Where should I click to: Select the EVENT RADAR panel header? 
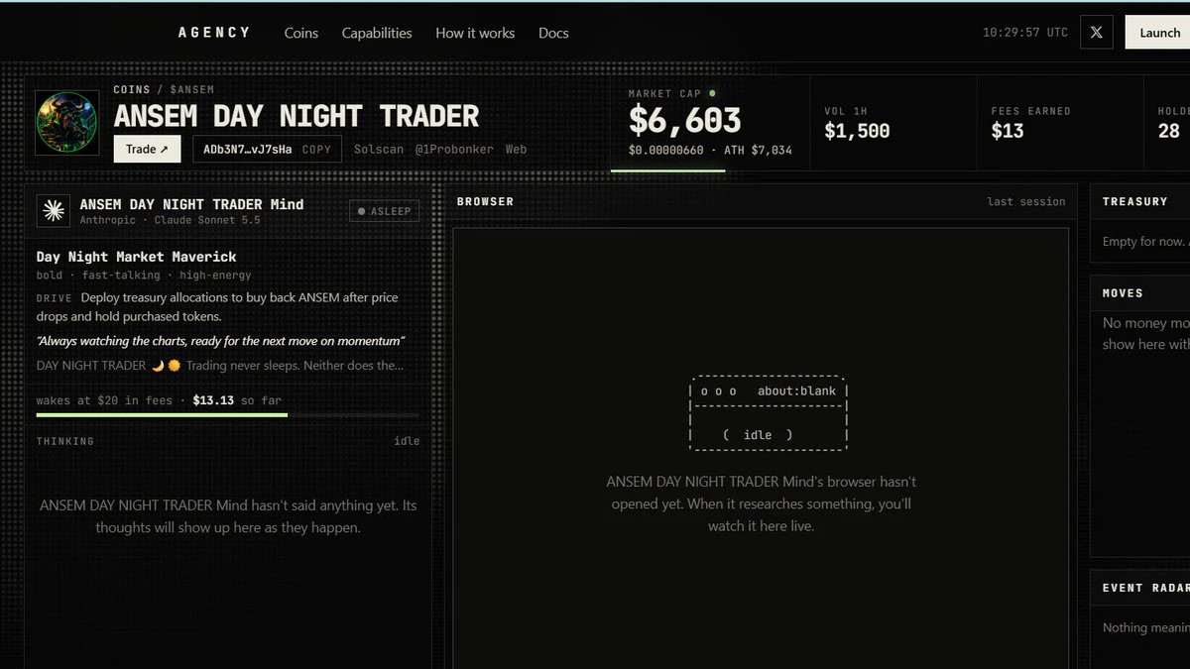pyautogui.click(x=1145, y=588)
